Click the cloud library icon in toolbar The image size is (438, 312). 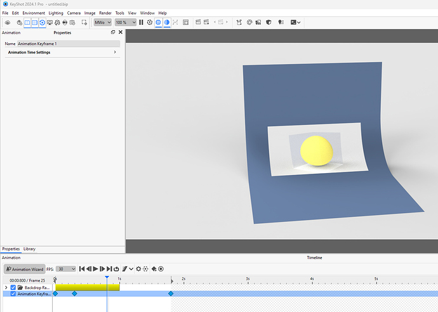point(8,22)
